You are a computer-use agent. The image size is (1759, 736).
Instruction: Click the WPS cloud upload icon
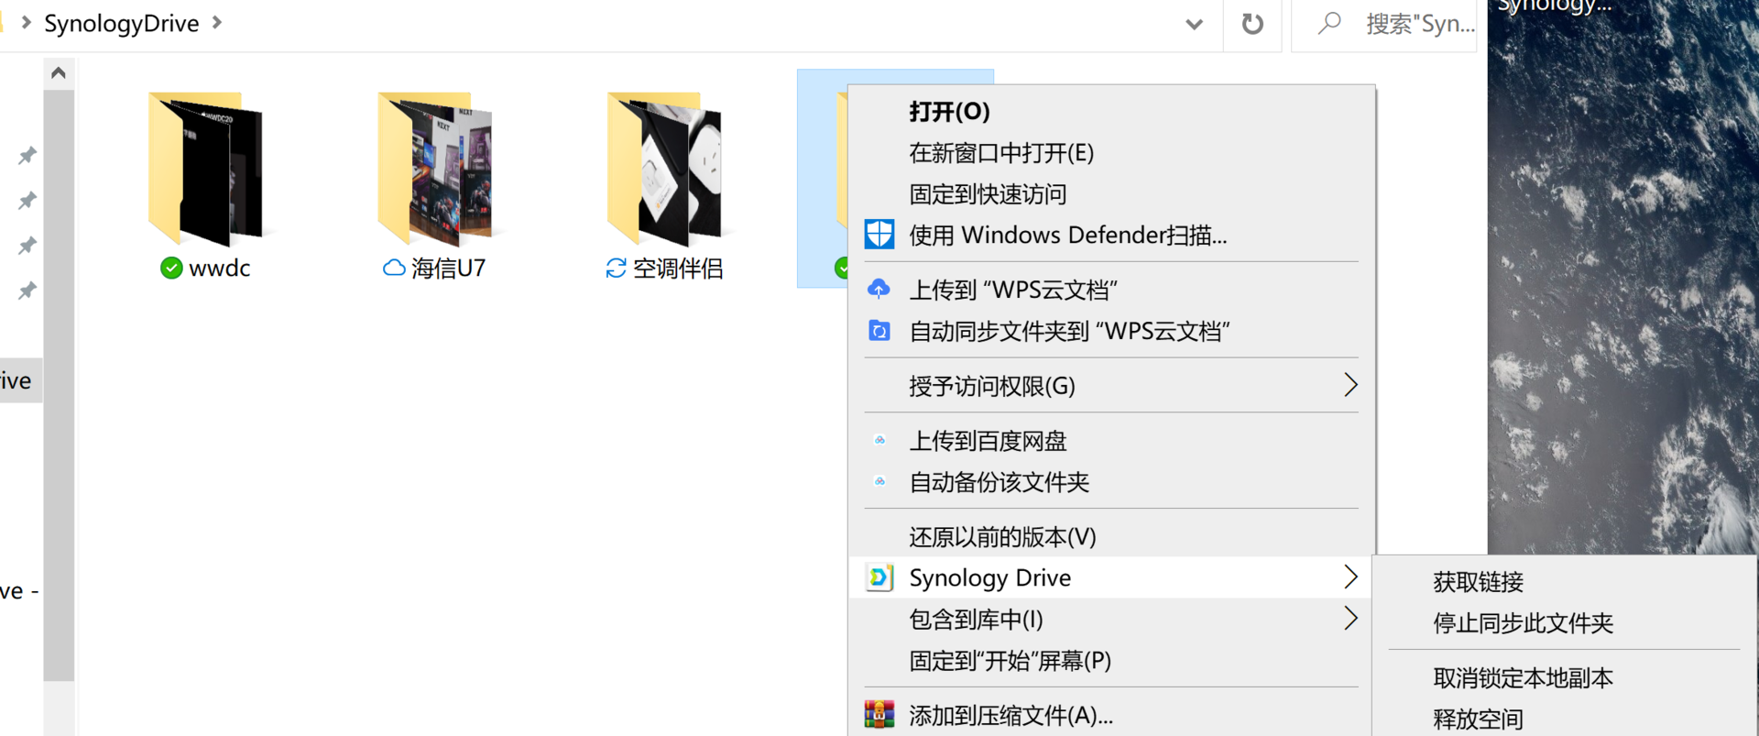(879, 289)
